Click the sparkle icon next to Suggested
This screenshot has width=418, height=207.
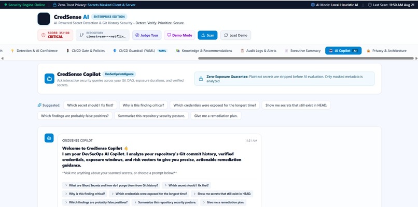[40, 105]
